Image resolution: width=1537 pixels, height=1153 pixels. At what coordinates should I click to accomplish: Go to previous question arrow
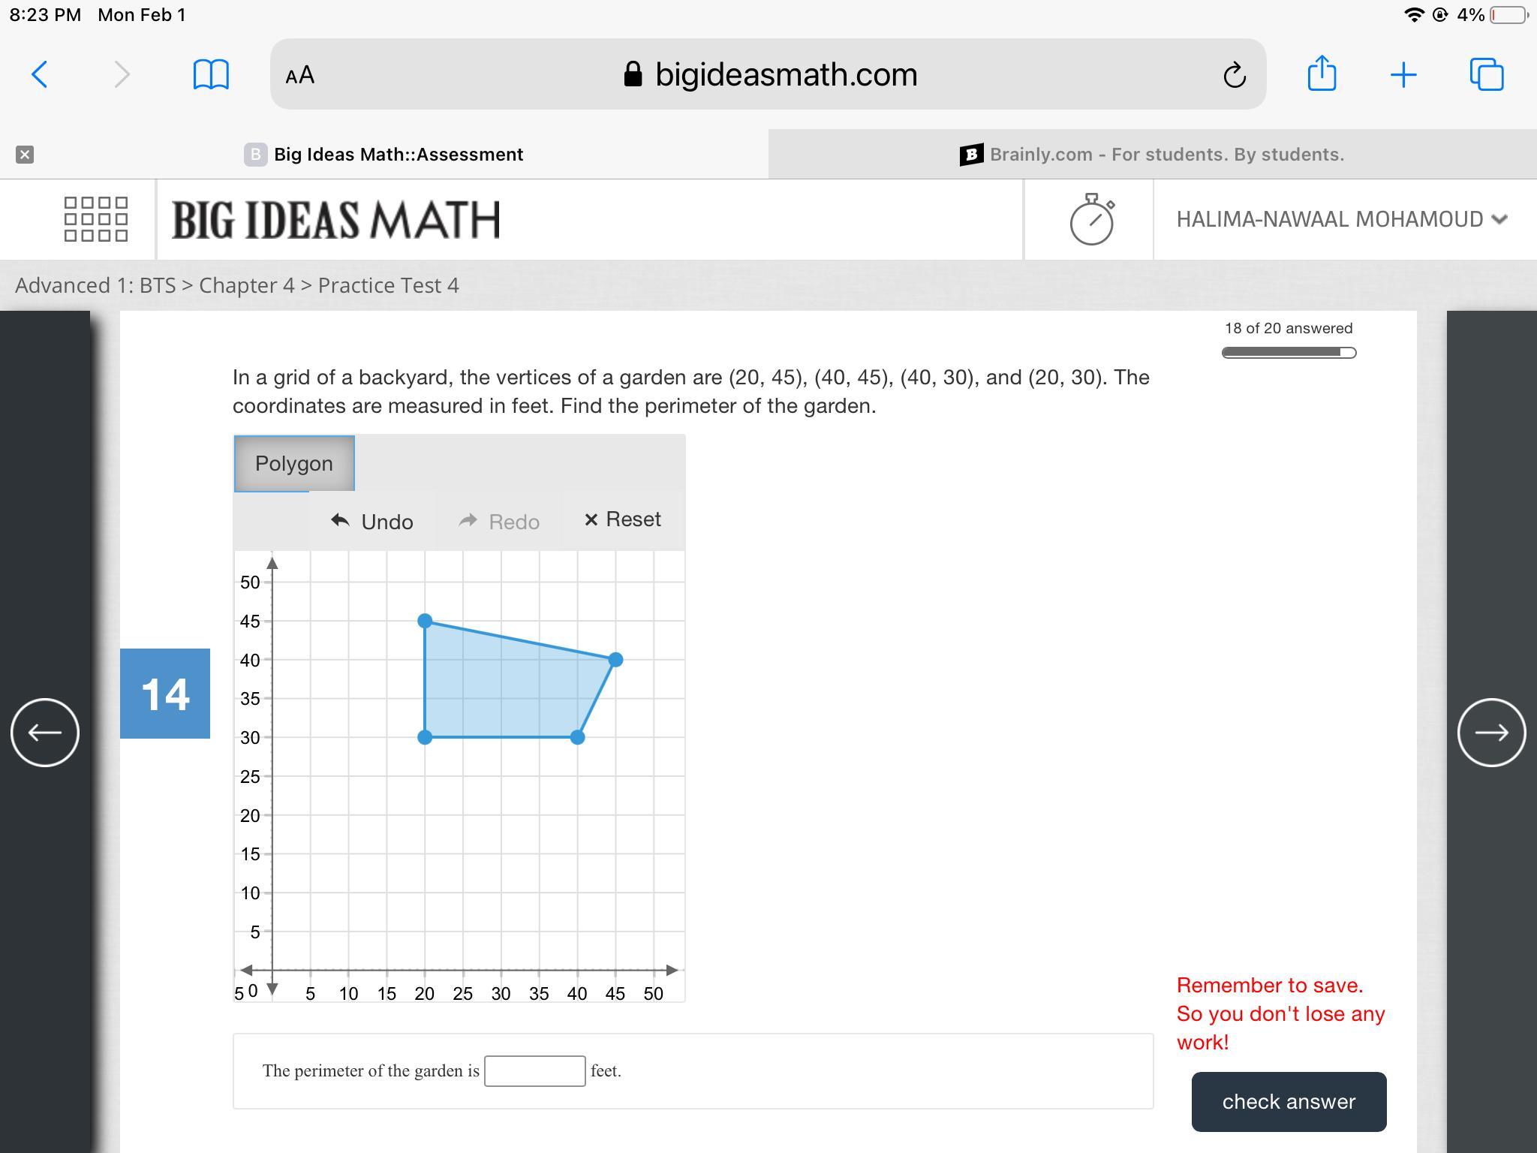pyautogui.click(x=45, y=732)
